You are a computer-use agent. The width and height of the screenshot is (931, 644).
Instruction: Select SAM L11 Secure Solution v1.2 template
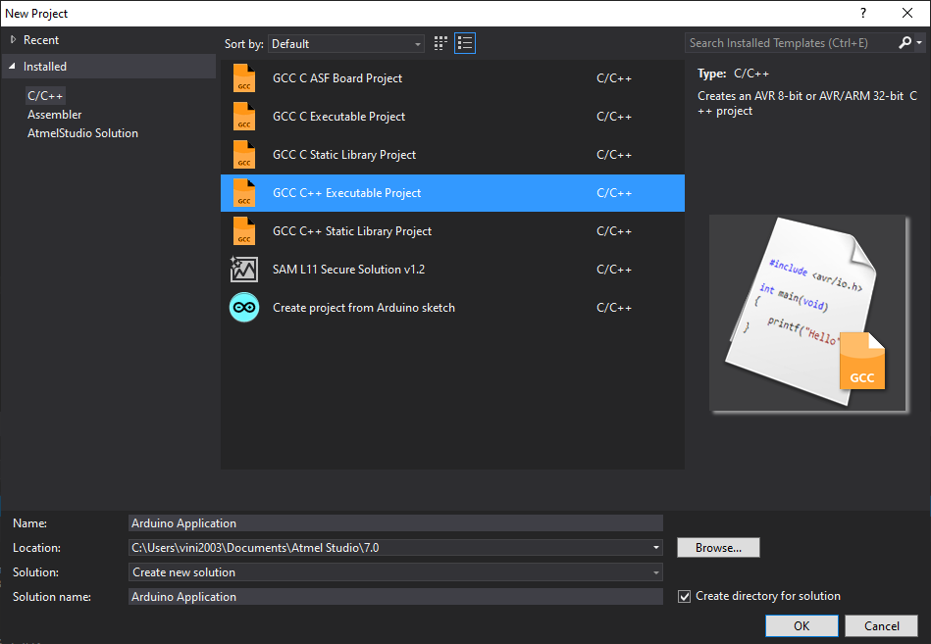tap(452, 270)
